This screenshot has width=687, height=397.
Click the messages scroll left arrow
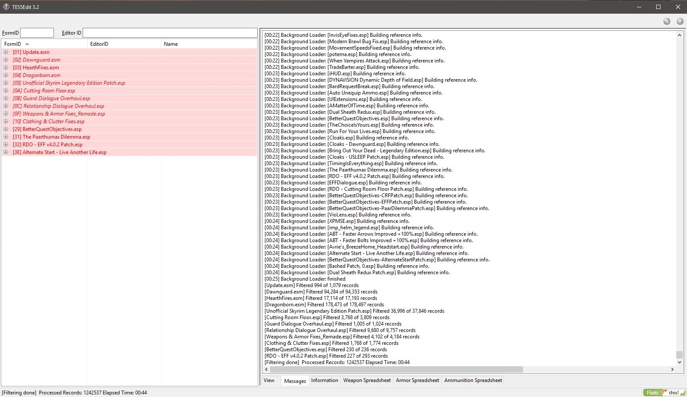coord(266,369)
